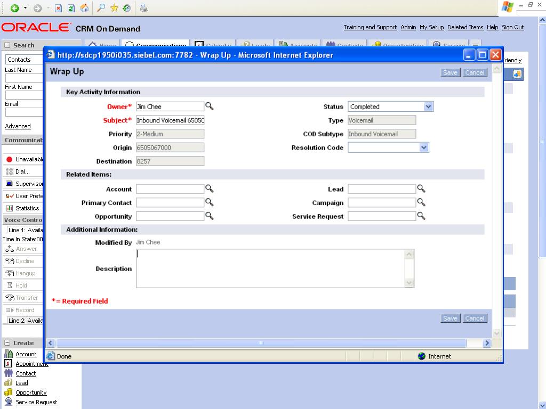Collapse the Create section in sidebar
The image size is (546, 409).
pyautogui.click(x=7, y=343)
